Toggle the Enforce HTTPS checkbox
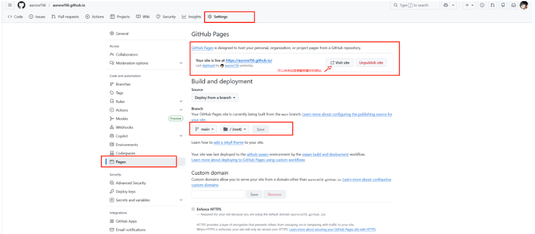The width and height of the screenshot is (535, 234). [x=193, y=209]
